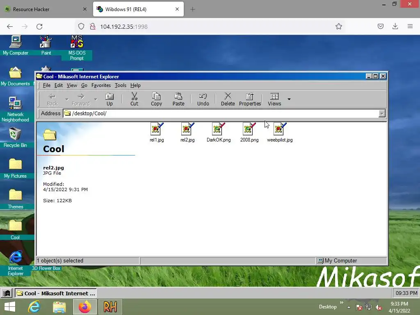The image size is (420, 315).
Task: Maximize the Cool explorer window
Action: [x=376, y=76]
